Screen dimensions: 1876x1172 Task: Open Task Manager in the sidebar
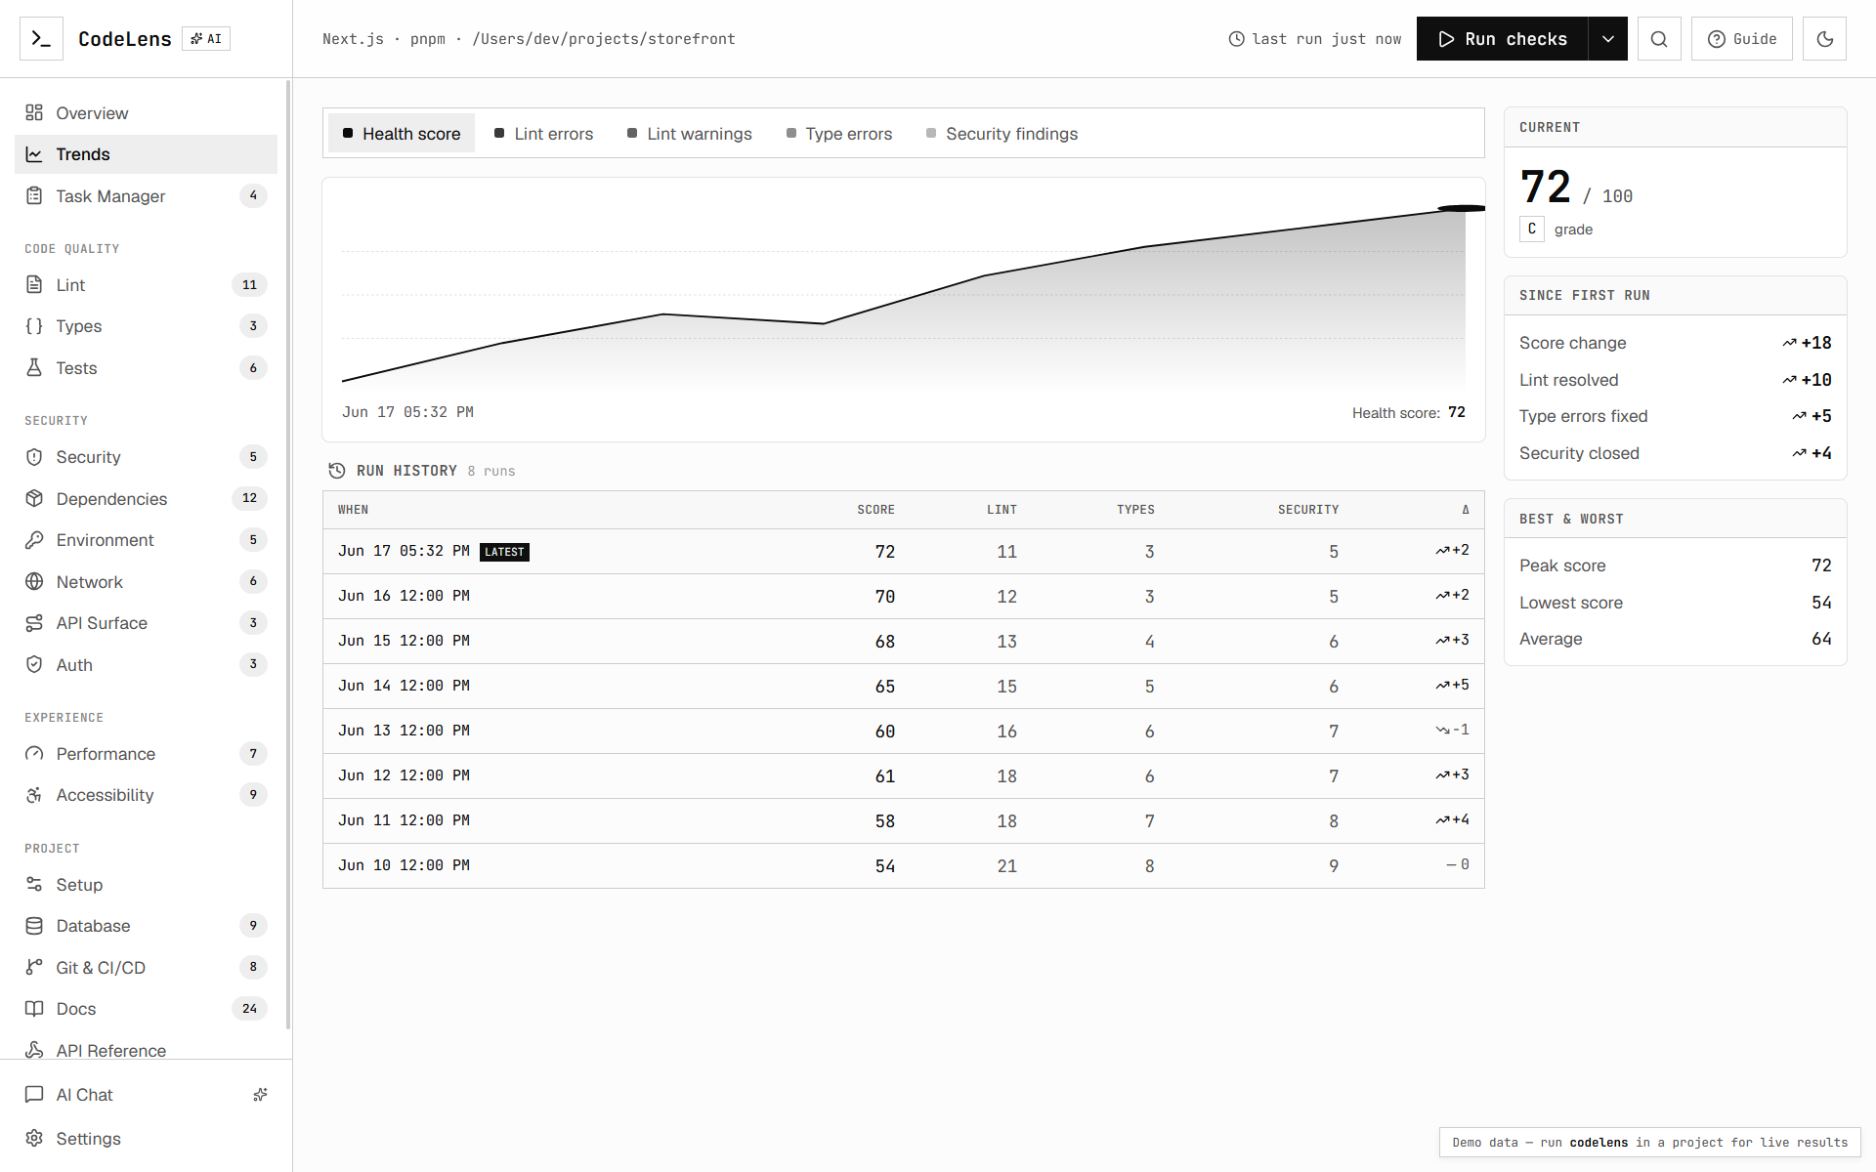pyautogui.click(x=146, y=196)
